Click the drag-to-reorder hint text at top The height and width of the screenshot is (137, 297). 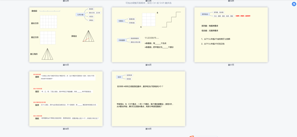pos(148,3)
